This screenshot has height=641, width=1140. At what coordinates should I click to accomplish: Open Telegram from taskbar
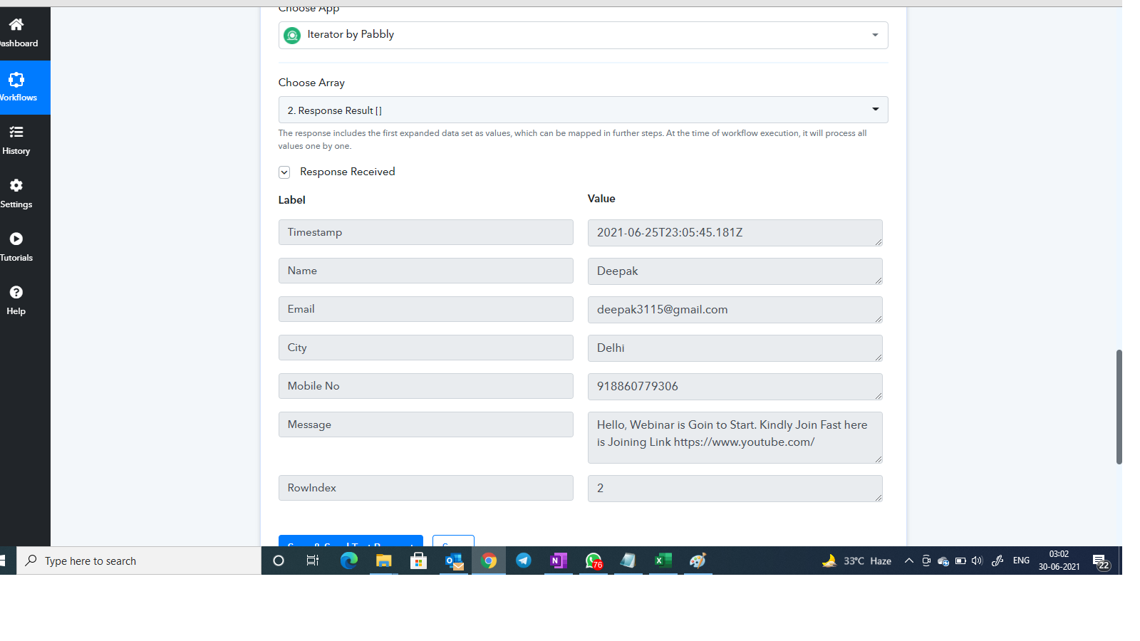[x=524, y=561]
